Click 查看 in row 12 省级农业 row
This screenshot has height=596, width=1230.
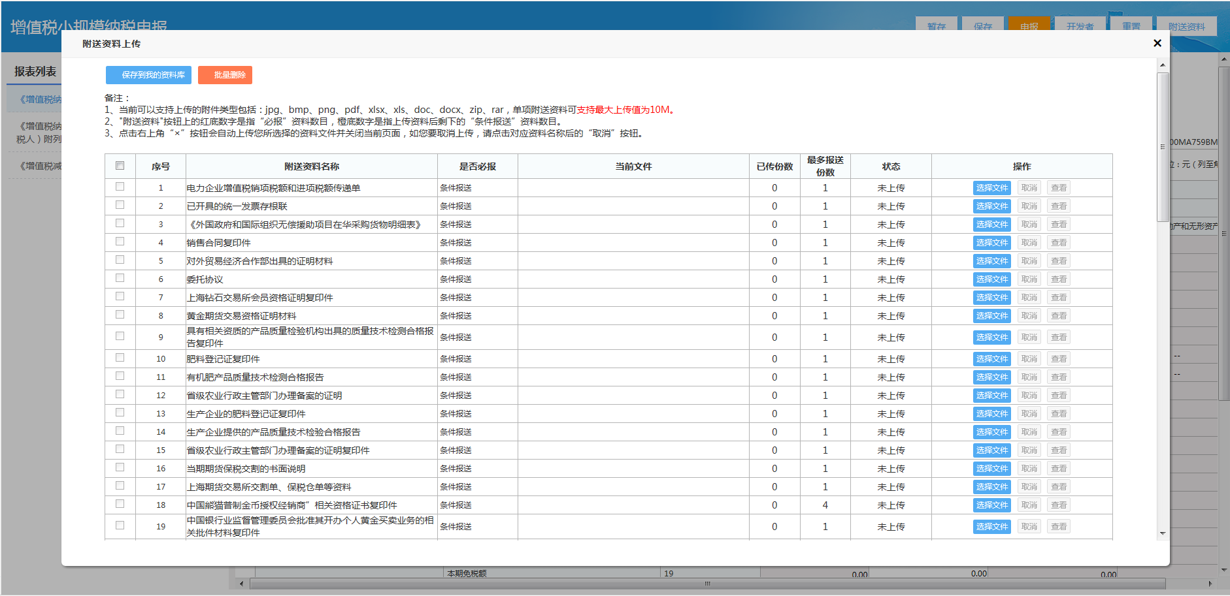click(1058, 396)
